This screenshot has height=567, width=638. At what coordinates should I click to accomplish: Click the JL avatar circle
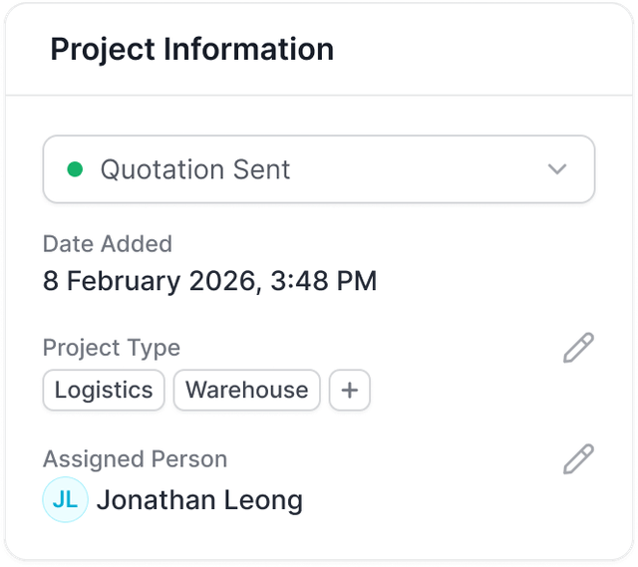pyautogui.click(x=65, y=500)
